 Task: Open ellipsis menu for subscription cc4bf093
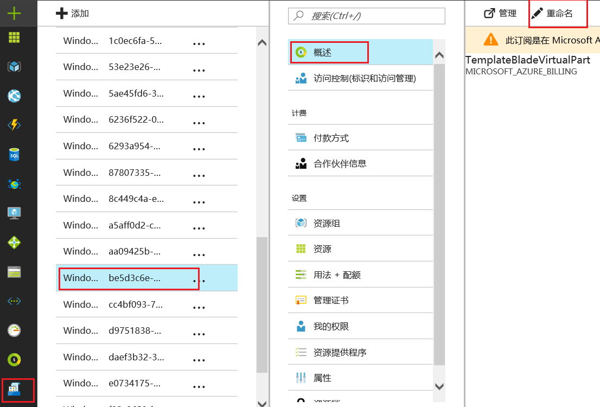pyautogui.click(x=199, y=306)
